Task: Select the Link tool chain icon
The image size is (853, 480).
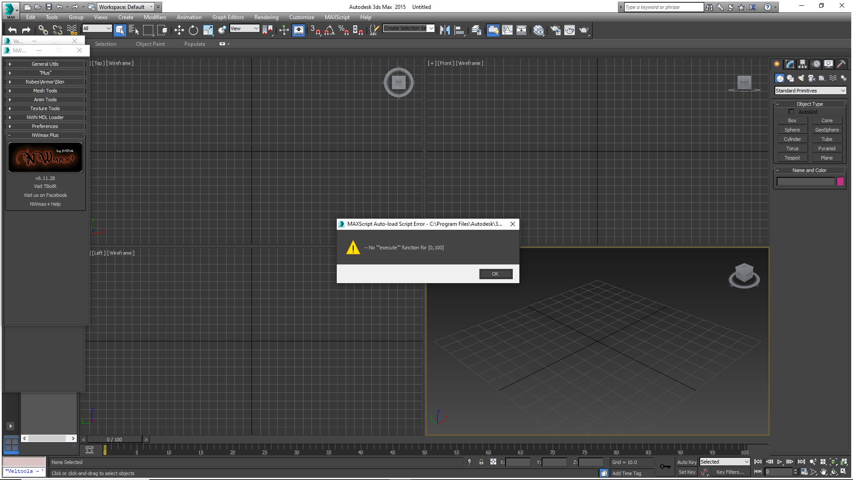Action: [x=43, y=30]
